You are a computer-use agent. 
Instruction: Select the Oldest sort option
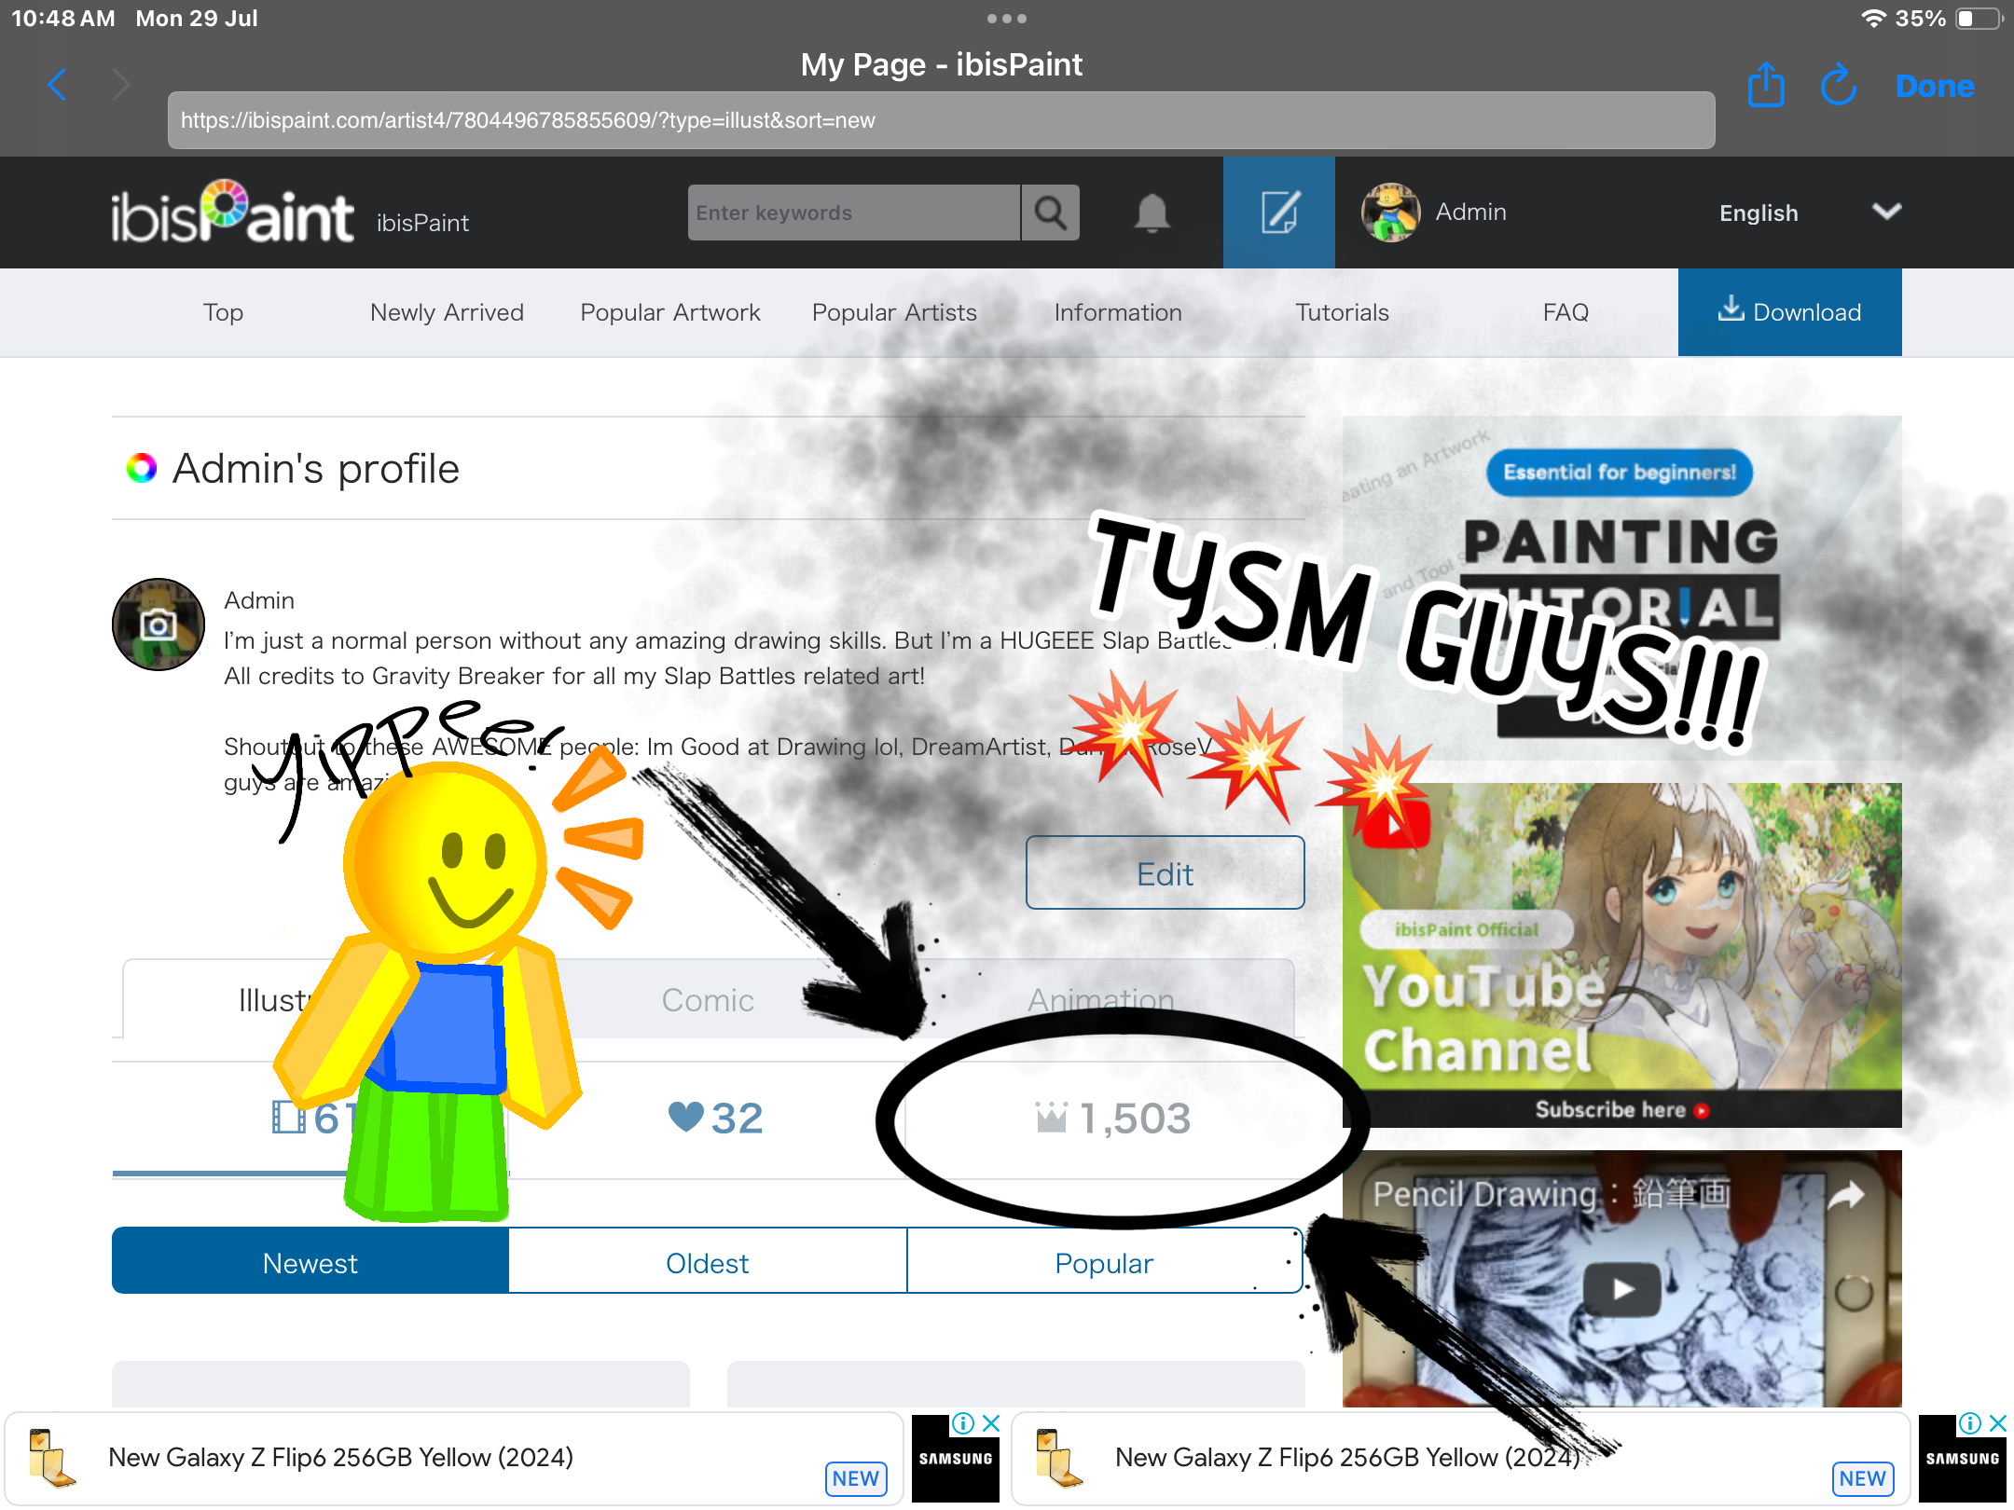pyautogui.click(x=707, y=1262)
